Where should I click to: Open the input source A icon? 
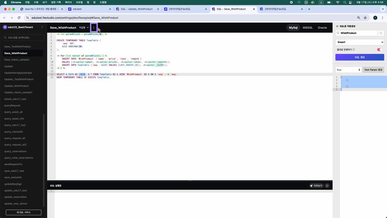(x=321, y=2)
